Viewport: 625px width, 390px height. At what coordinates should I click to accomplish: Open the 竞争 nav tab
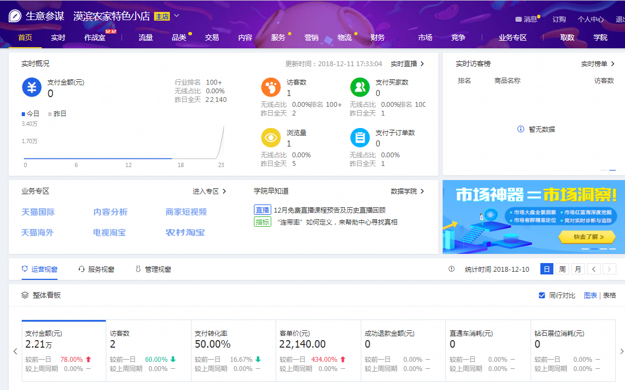458,37
